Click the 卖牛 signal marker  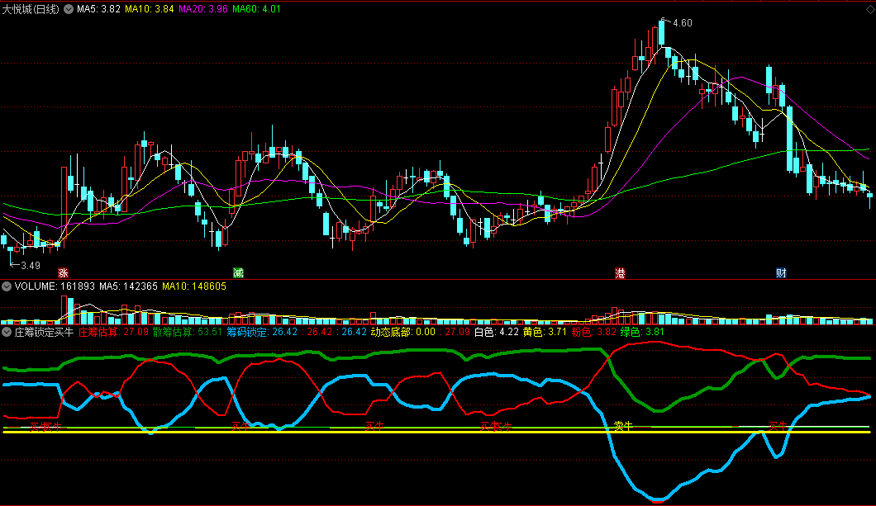623,426
